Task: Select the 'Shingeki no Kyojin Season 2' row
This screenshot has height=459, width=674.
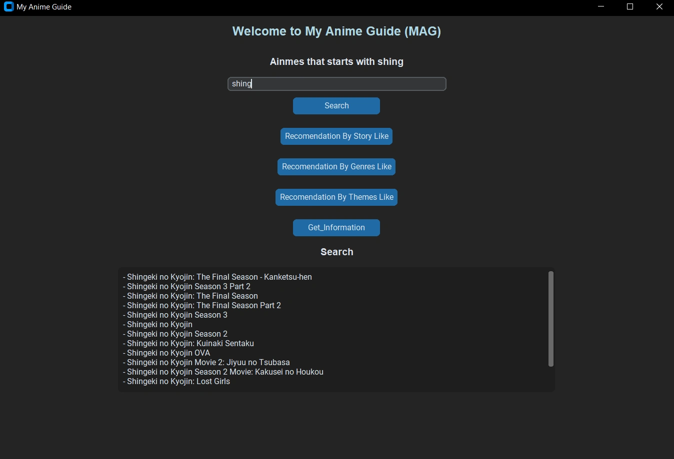Action: pos(175,334)
